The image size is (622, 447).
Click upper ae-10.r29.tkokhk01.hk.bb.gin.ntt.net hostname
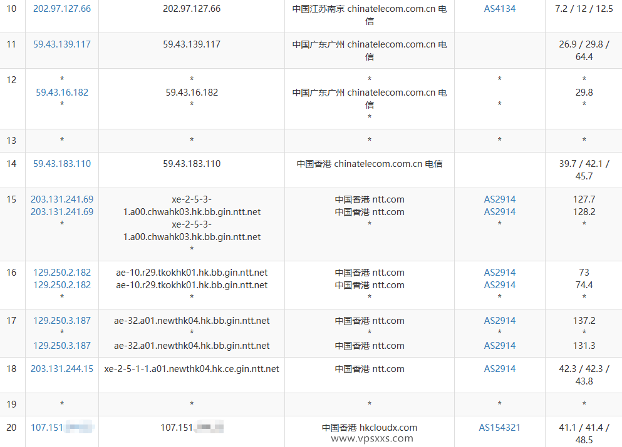pos(192,273)
